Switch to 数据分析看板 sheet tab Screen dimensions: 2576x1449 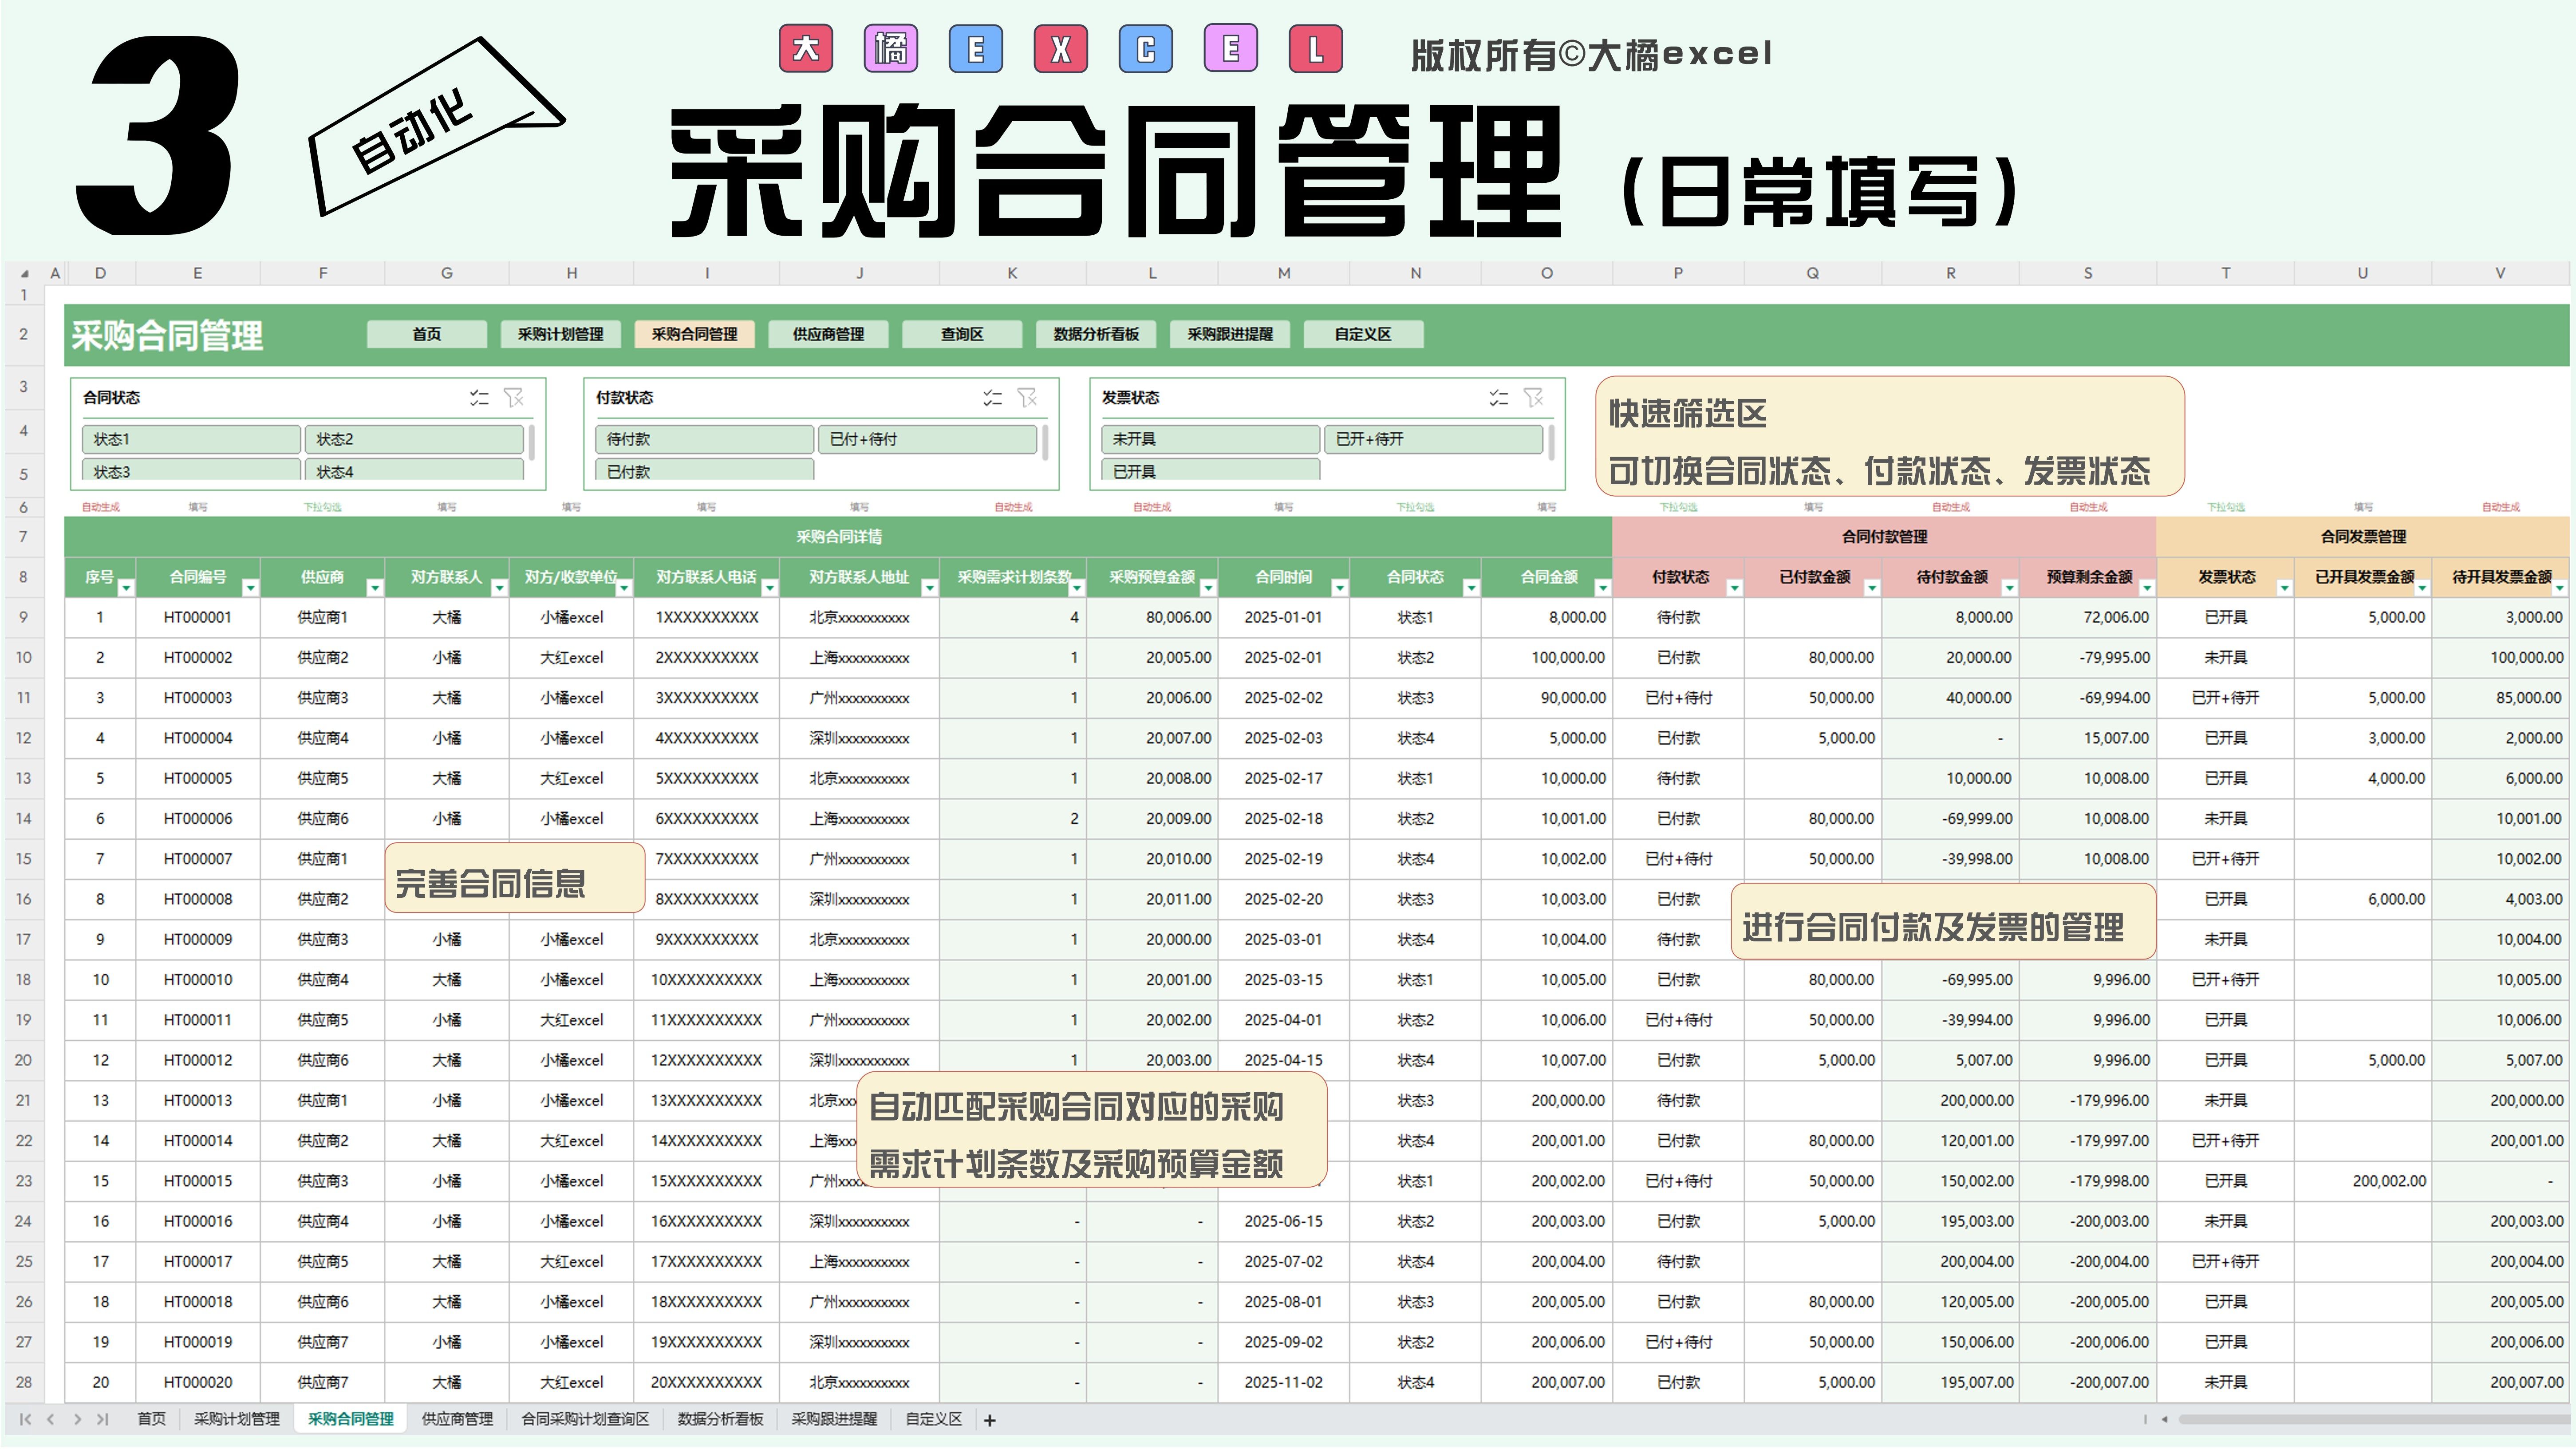pos(720,1419)
